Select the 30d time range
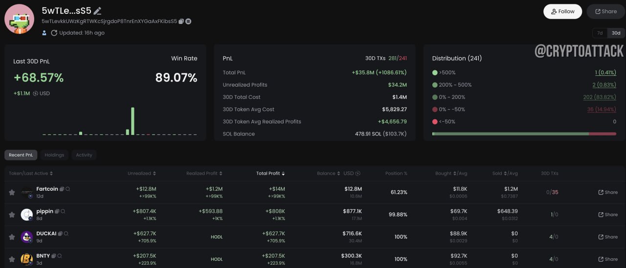Viewport: 626px width, 268px height. tap(616, 33)
